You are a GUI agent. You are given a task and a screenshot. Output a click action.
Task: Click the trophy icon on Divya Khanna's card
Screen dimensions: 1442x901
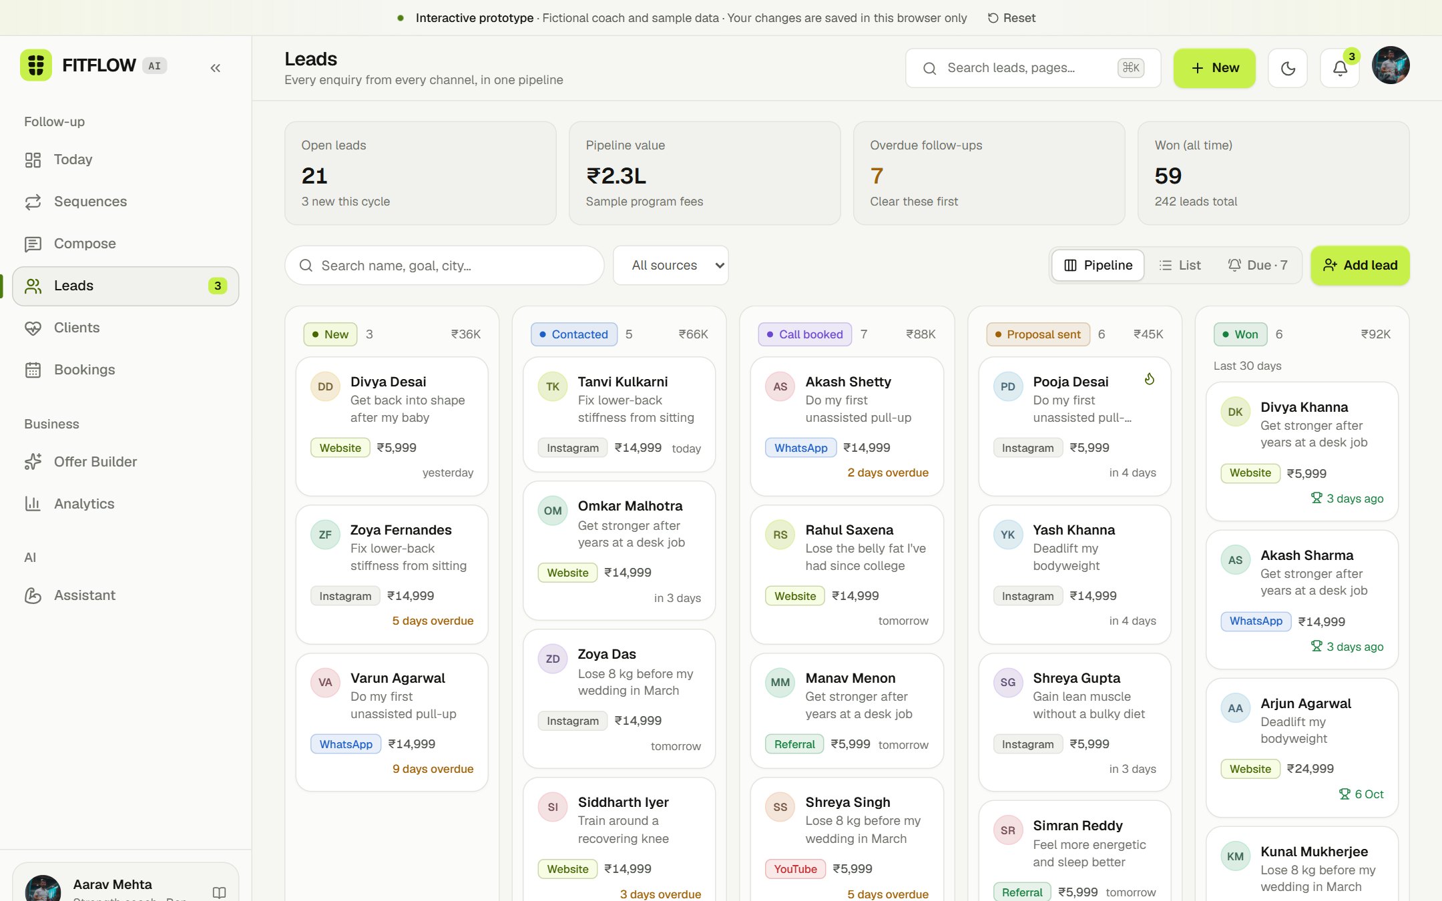click(x=1316, y=498)
